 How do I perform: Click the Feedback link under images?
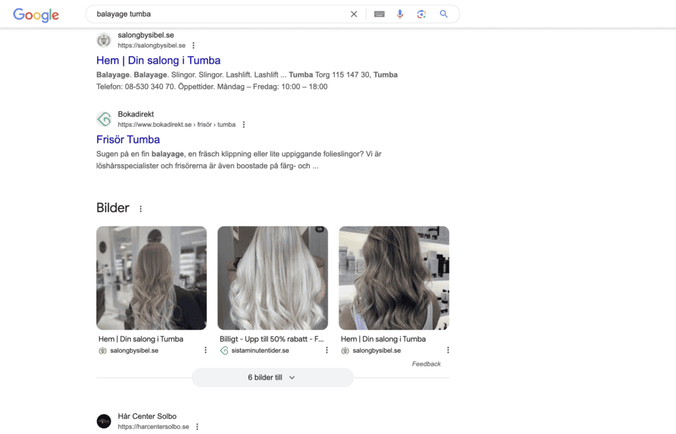(426, 364)
